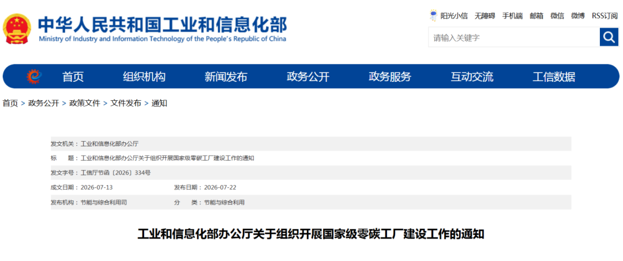
Task: Click the ministry Chinese name header
Action: tap(162, 25)
